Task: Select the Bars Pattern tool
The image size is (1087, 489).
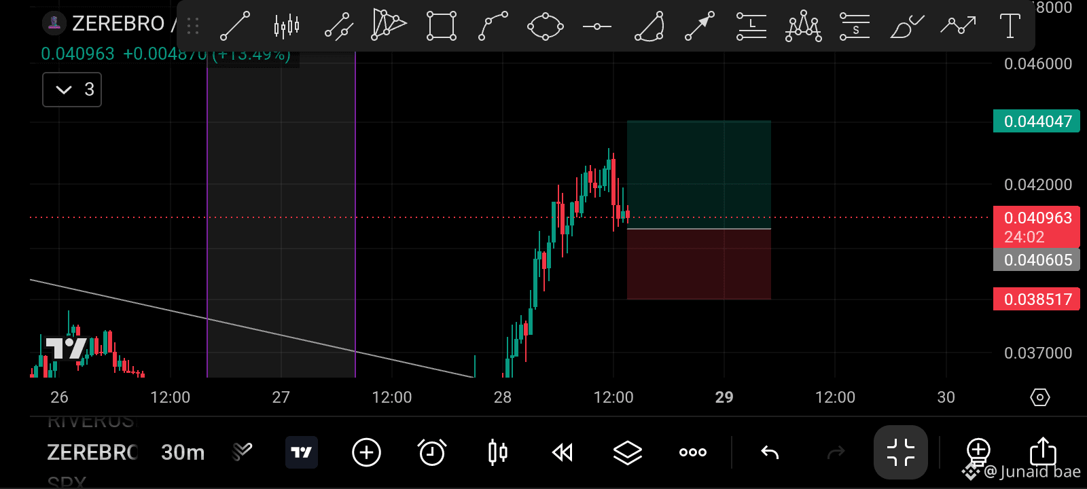Action: (287, 26)
